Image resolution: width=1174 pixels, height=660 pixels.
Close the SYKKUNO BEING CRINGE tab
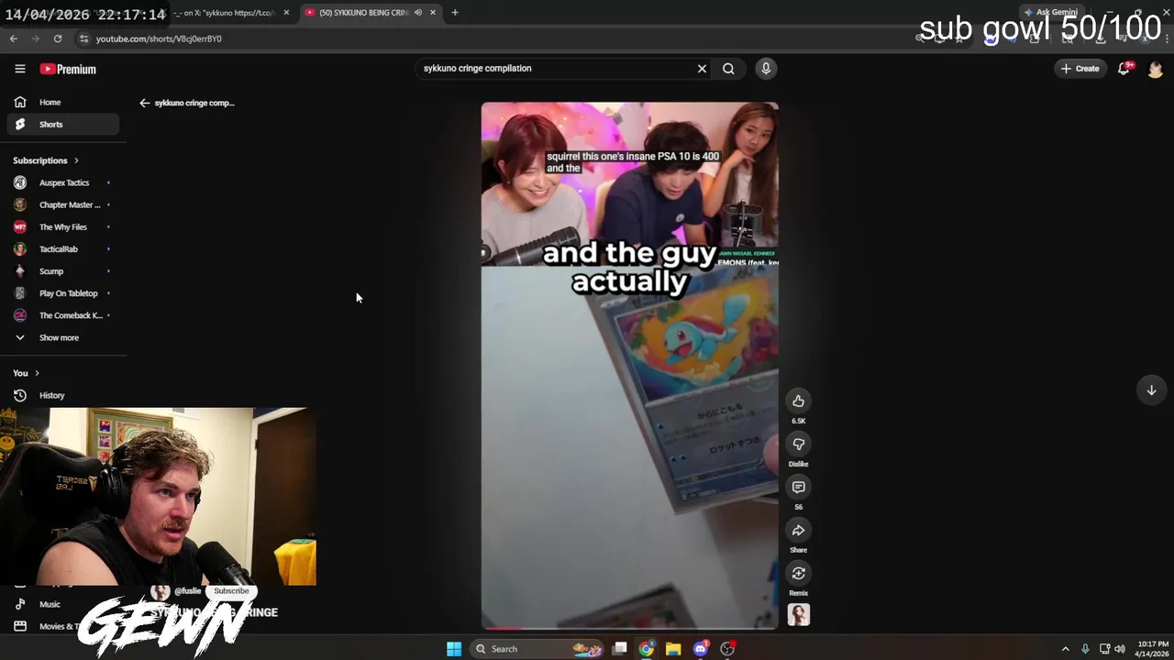433,13
